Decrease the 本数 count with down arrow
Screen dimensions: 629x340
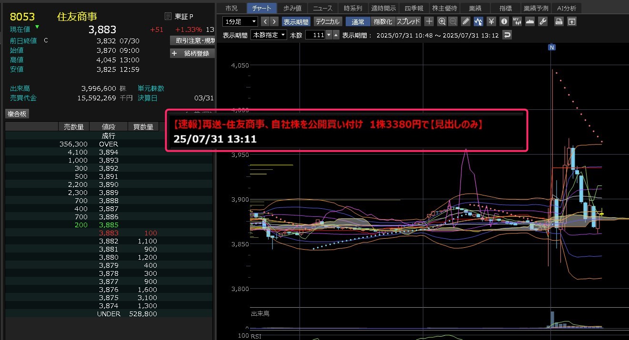pyautogui.click(x=329, y=35)
